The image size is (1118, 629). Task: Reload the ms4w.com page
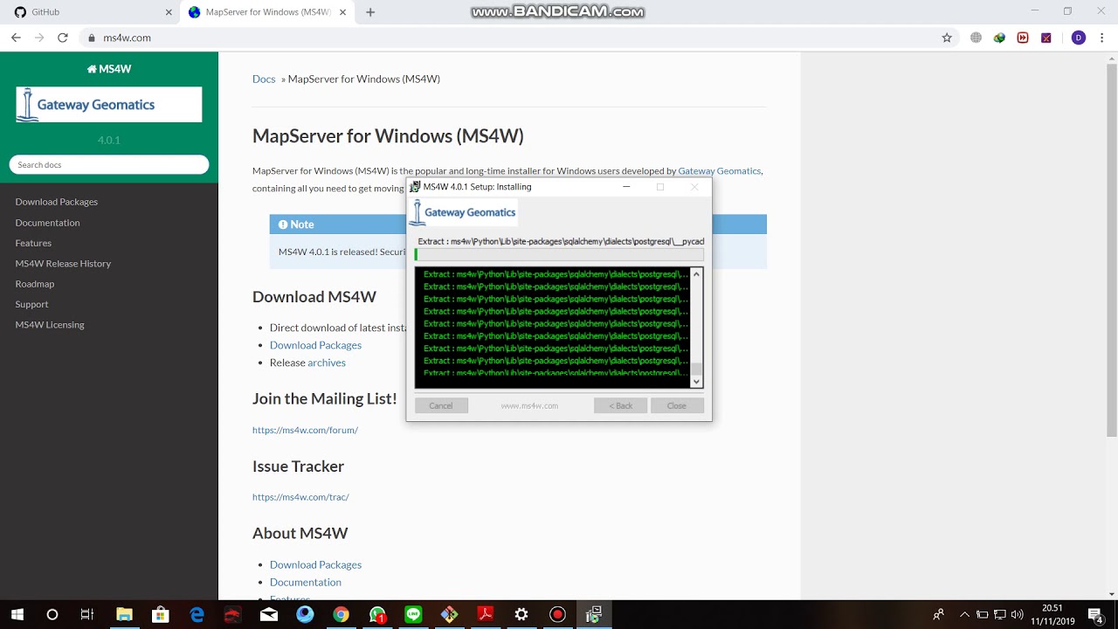pos(63,38)
